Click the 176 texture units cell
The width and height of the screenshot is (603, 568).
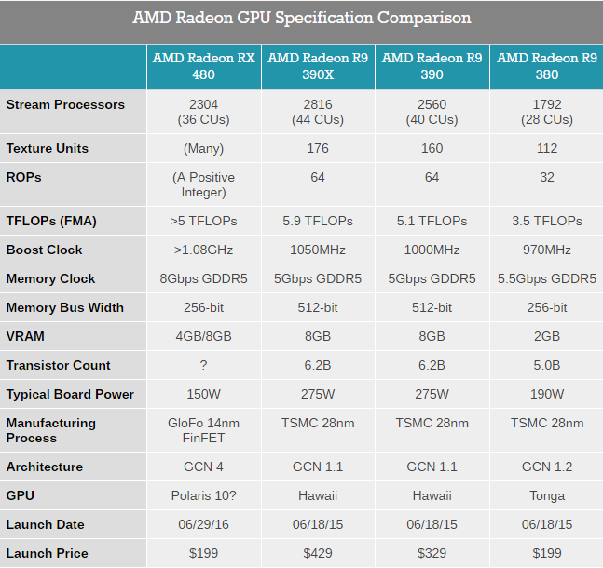(x=318, y=148)
